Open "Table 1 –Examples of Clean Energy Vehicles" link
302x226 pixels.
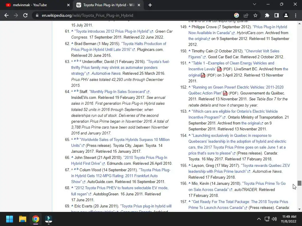(x=231, y=66)
